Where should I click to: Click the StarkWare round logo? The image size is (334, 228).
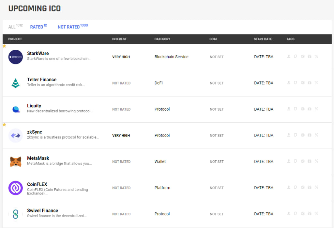pyautogui.click(x=16, y=57)
